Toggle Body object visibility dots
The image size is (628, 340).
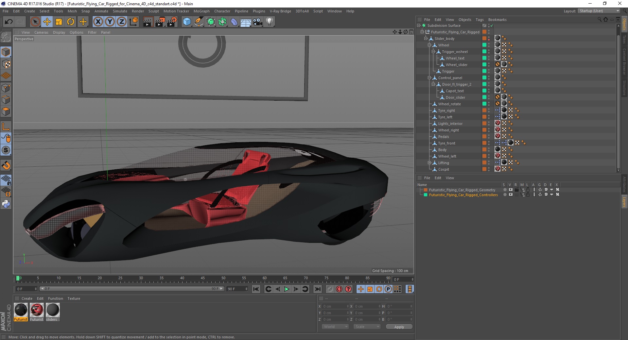click(489, 150)
